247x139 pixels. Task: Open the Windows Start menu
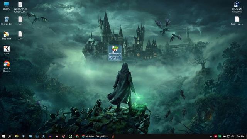click(x=3, y=136)
